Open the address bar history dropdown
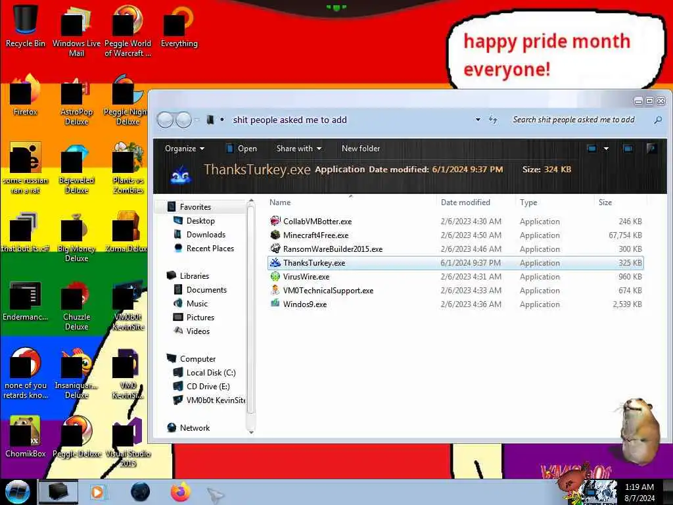 coord(478,120)
